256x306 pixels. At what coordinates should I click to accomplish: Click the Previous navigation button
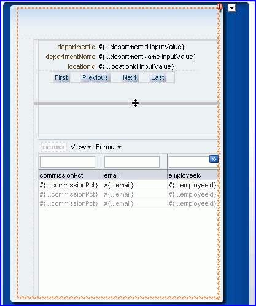(95, 77)
